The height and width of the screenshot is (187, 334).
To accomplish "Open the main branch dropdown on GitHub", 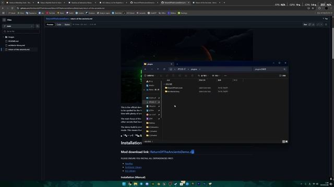I will pyautogui.click(x=18, y=26).
